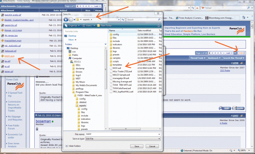Image resolution: width=255 pixels, height=154 pixels.
Task: Switch to Bloomberg.com Energy tab
Action: [220, 18]
